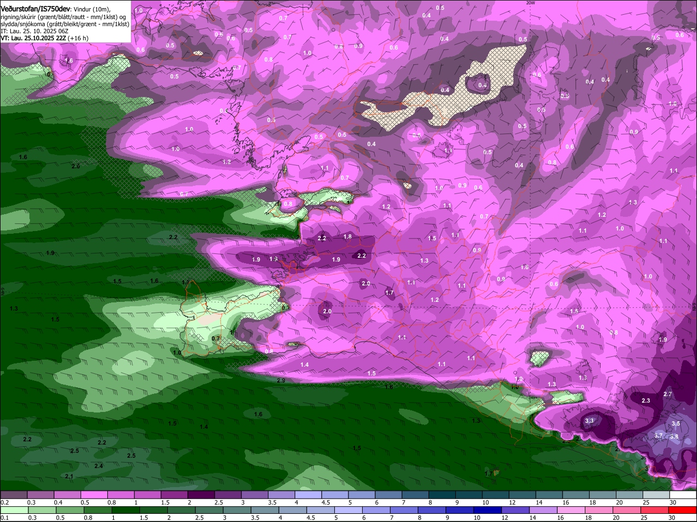Click the '(+16 h)' forecast offset text
The width and height of the screenshot is (697, 522).
78,38
